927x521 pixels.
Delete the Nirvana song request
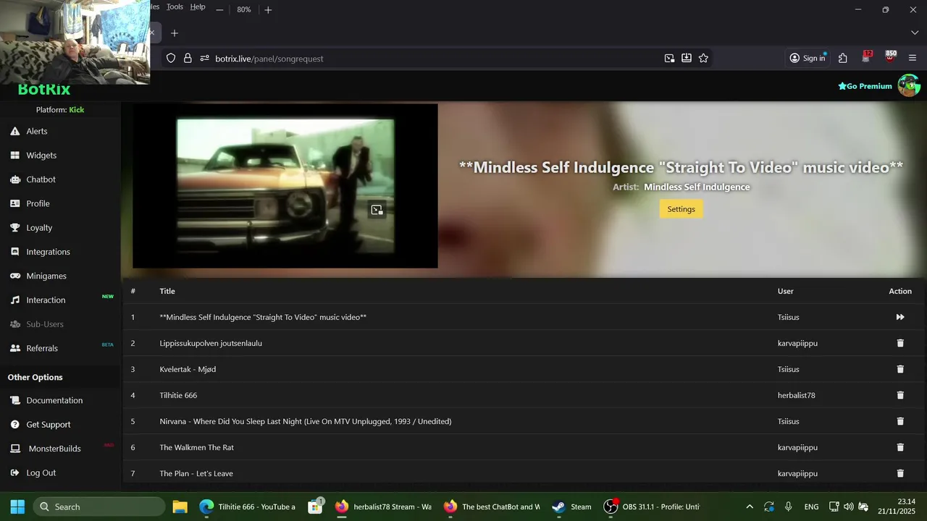(x=900, y=421)
